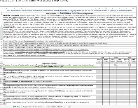
Task: Select the HR3 indicator label cell
Action: [49, 80]
